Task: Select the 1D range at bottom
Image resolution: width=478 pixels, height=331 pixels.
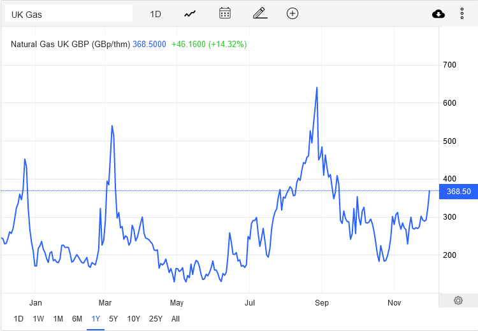Action: coord(18,319)
